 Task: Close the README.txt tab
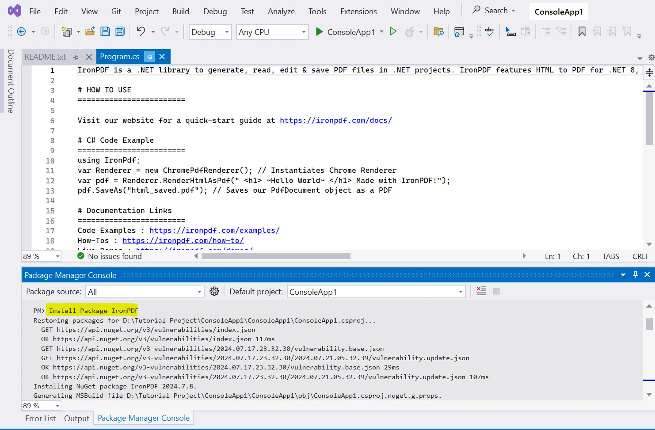[89, 57]
